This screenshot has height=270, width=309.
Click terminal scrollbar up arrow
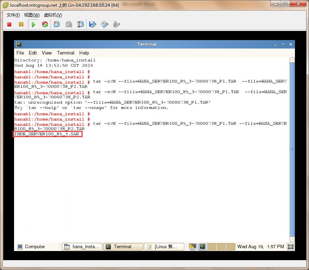point(292,60)
